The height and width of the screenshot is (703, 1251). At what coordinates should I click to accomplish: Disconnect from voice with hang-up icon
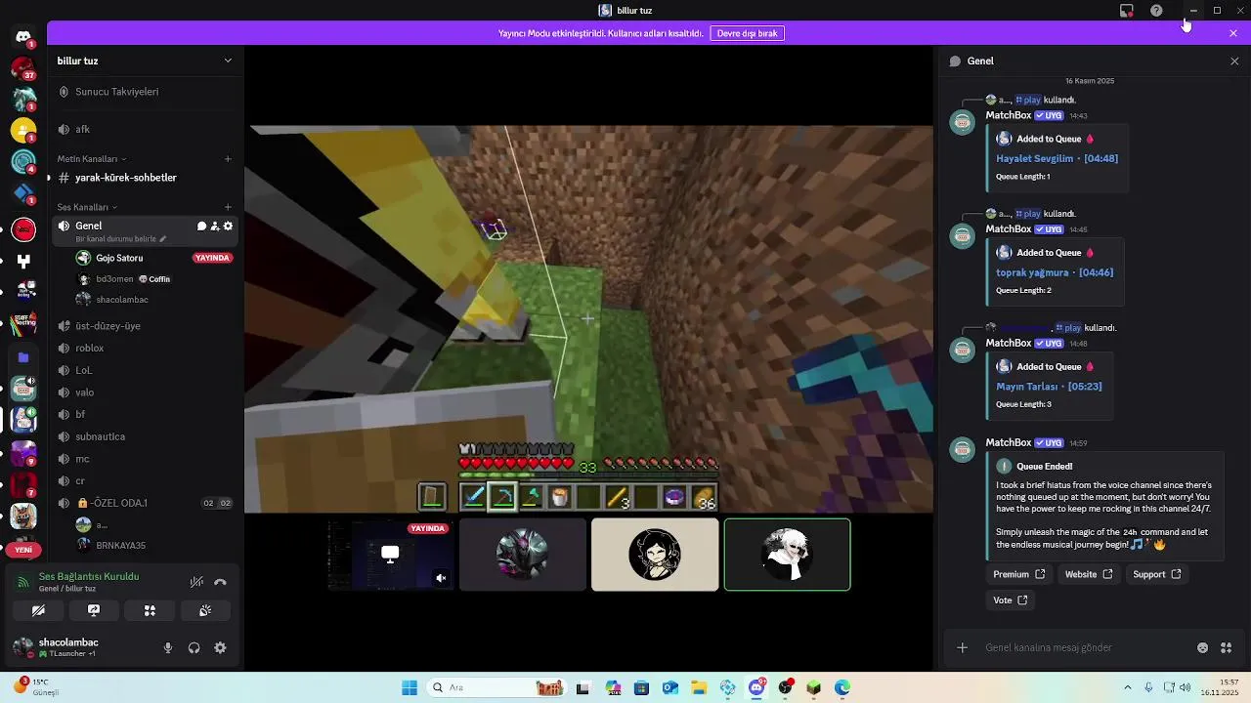point(220,582)
